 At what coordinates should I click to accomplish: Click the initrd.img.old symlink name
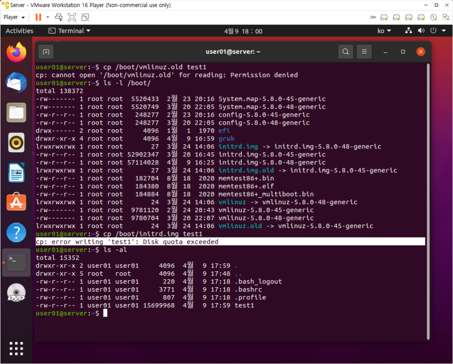[246, 171]
